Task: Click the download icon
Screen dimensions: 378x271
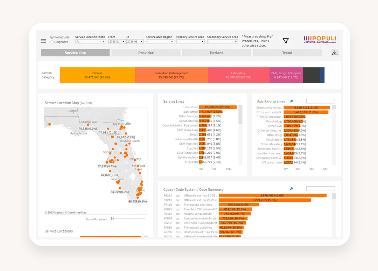Action: click(x=335, y=53)
